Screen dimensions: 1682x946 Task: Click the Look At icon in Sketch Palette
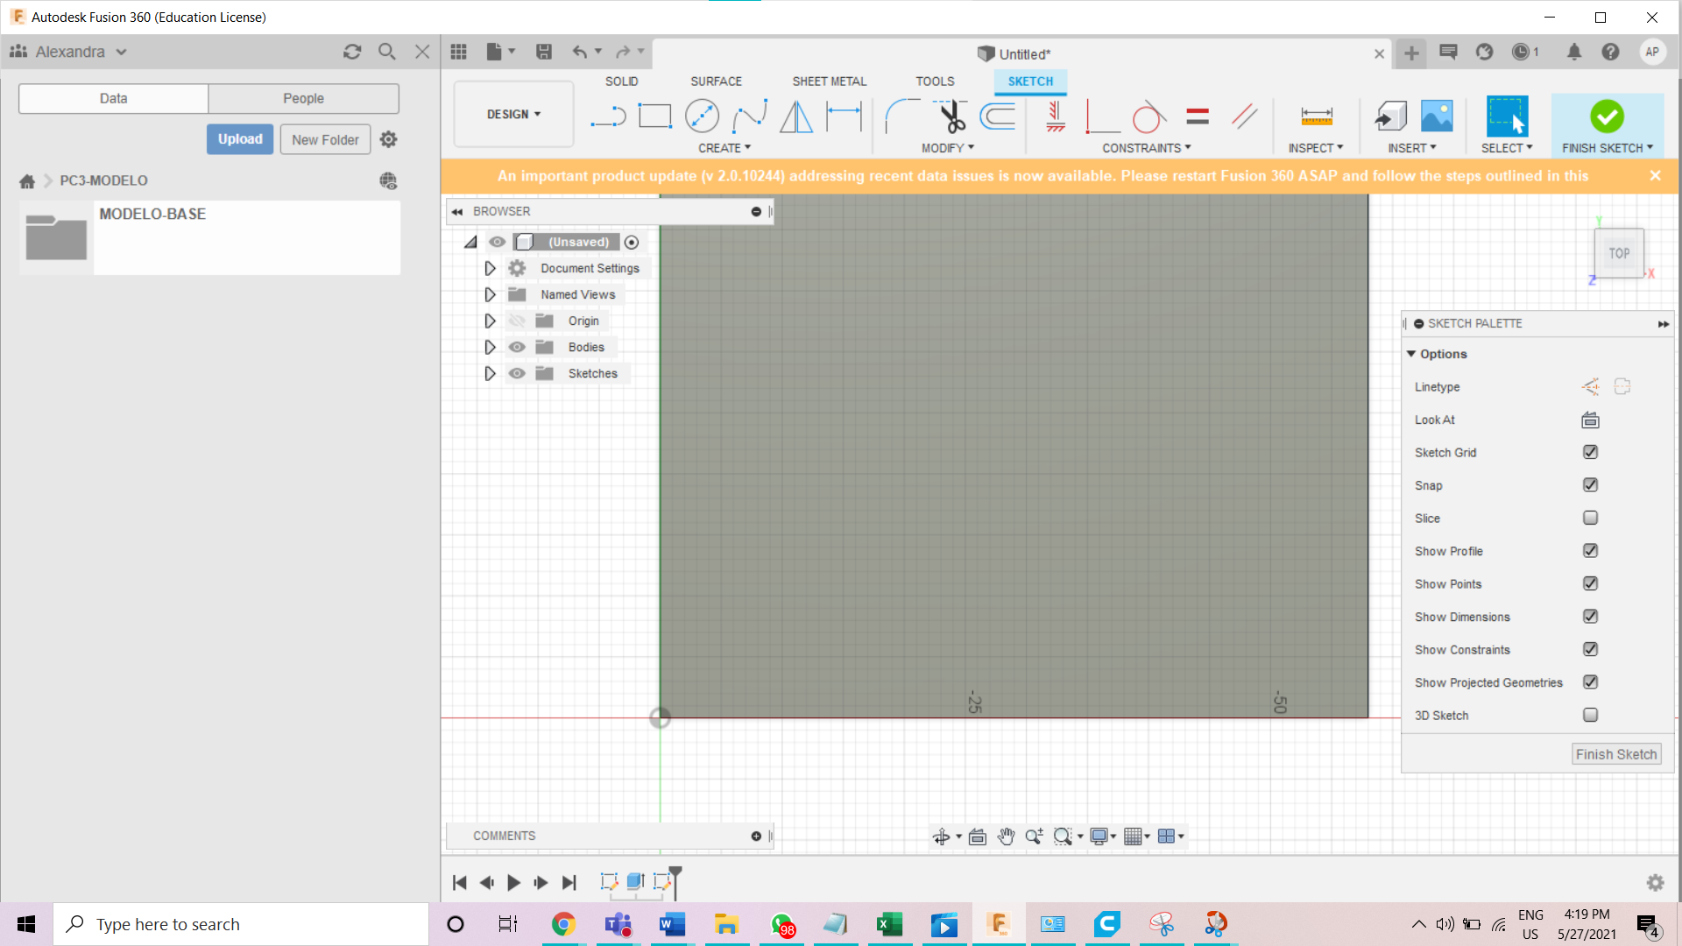coord(1590,420)
